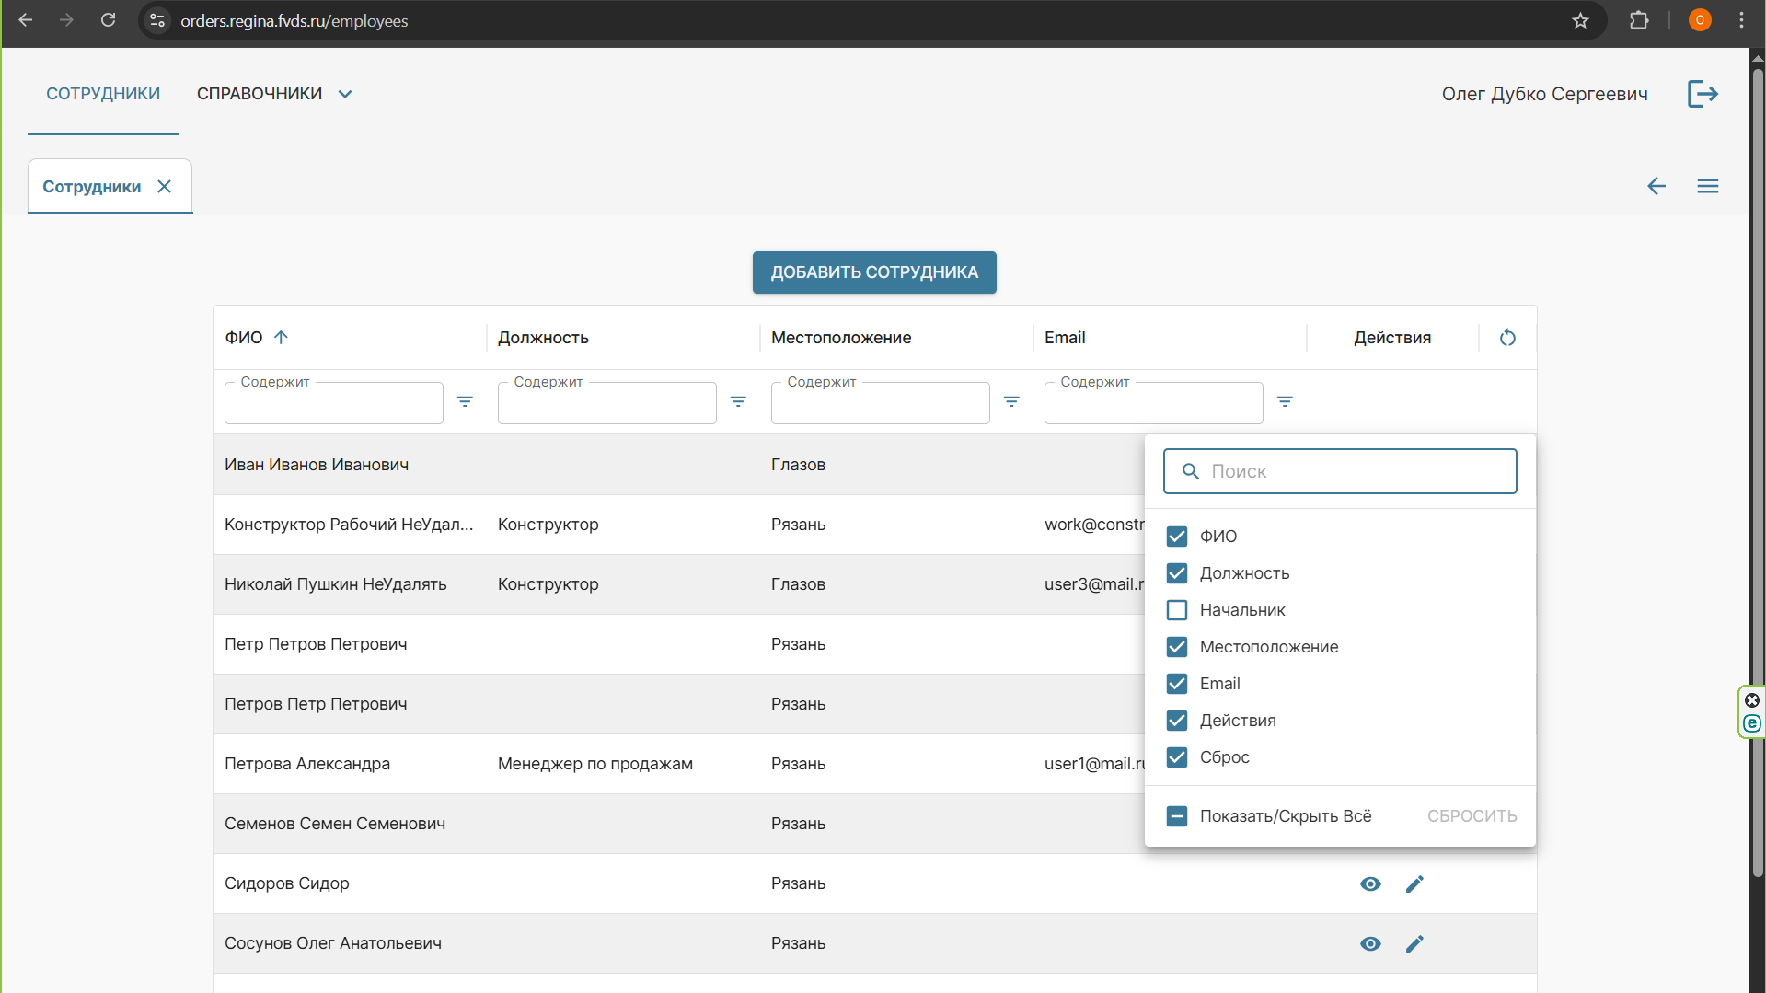Viewport: 1766px width, 993px height.
Task: Click the logout icon next to username
Action: tap(1703, 94)
